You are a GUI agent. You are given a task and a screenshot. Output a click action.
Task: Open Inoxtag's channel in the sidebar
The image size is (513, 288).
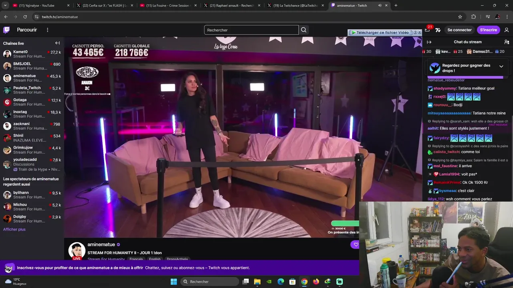point(32,114)
